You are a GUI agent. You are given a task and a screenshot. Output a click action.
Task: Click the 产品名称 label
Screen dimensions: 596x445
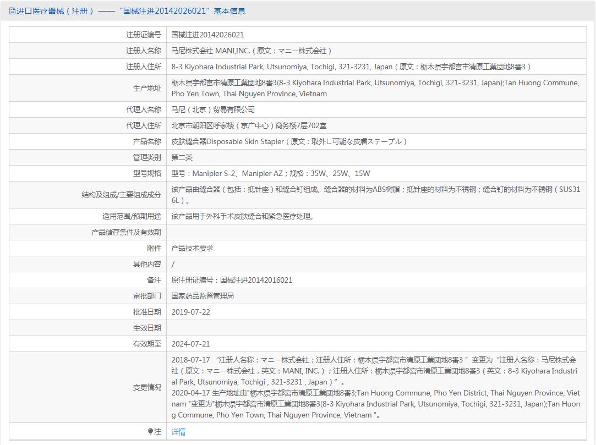click(147, 141)
